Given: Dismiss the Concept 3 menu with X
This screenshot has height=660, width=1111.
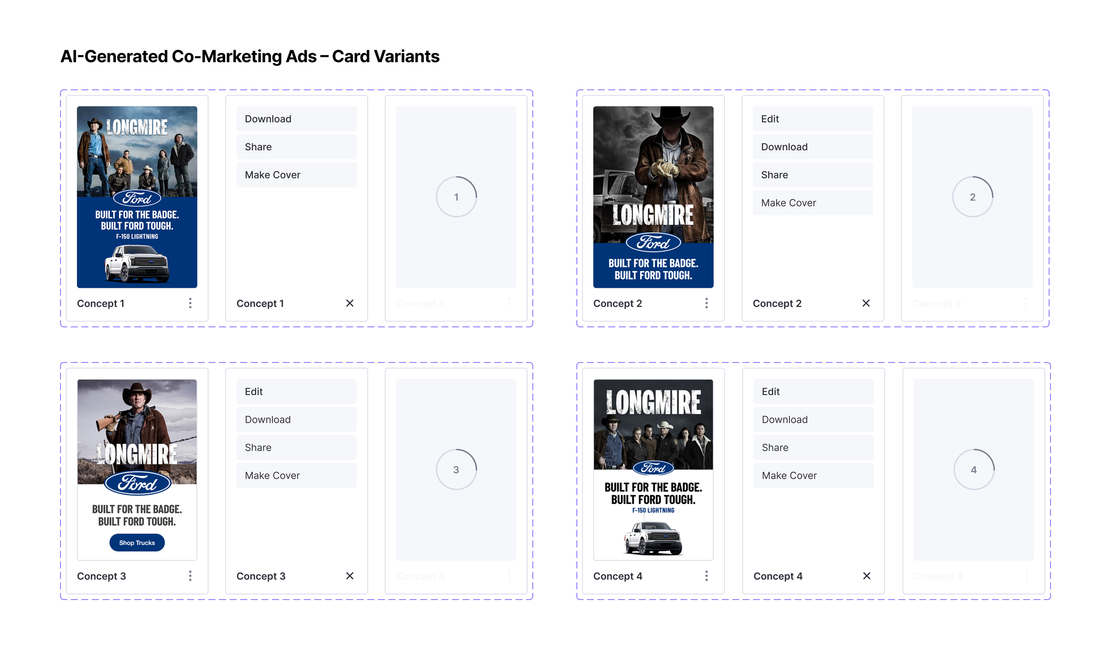Looking at the screenshot, I should pyautogui.click(x=350, y=576).
